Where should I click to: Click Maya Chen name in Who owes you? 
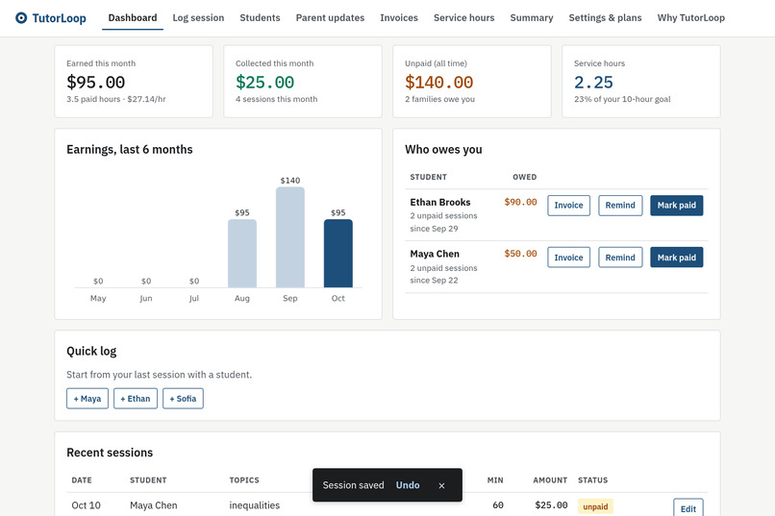pyautogui.click(x=435, y=254)
